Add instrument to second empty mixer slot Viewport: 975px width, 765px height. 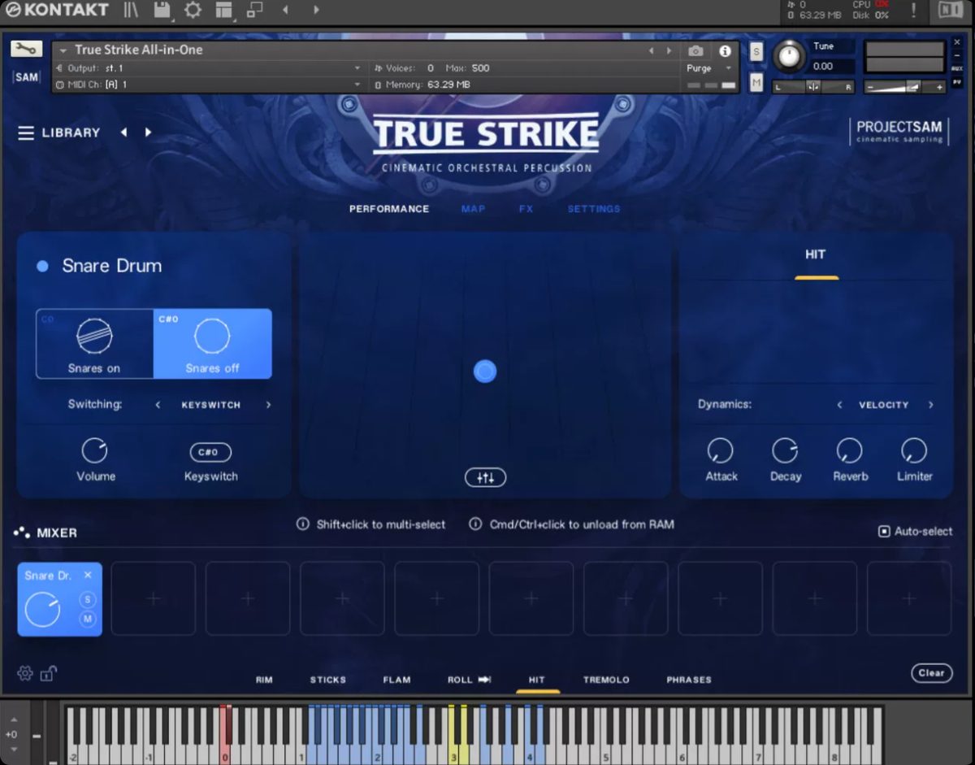(248, 598)
